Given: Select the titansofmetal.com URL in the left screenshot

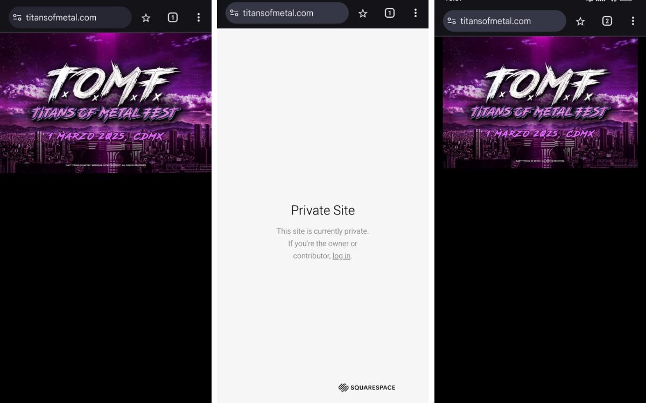Looking at the screenshot, I should tap(61, 18).
